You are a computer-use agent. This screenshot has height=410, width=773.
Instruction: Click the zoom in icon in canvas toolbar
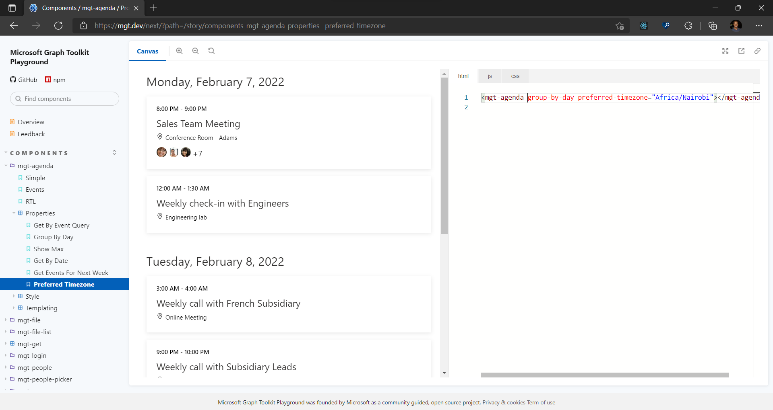[x=180, y=51]
